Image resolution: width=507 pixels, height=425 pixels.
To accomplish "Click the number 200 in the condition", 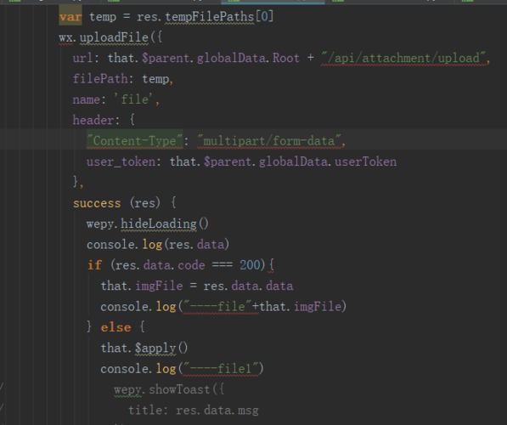I will (250, 265).
